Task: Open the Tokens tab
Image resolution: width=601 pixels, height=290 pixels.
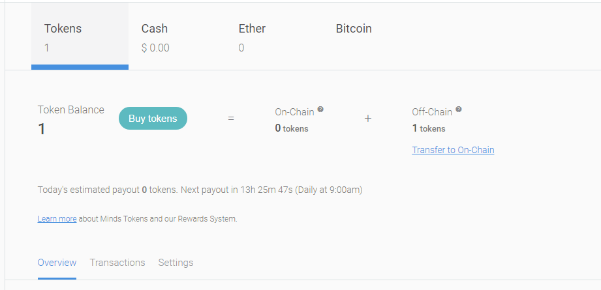Action: (x=80, y=36)
